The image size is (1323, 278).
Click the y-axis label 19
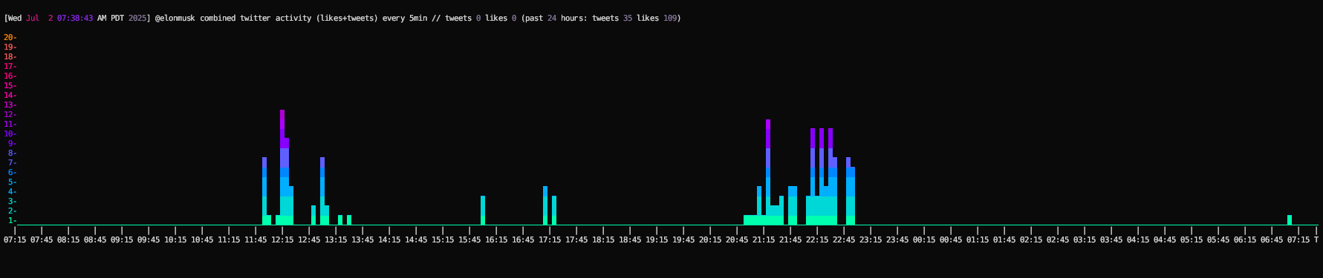(x=10, y=47)
